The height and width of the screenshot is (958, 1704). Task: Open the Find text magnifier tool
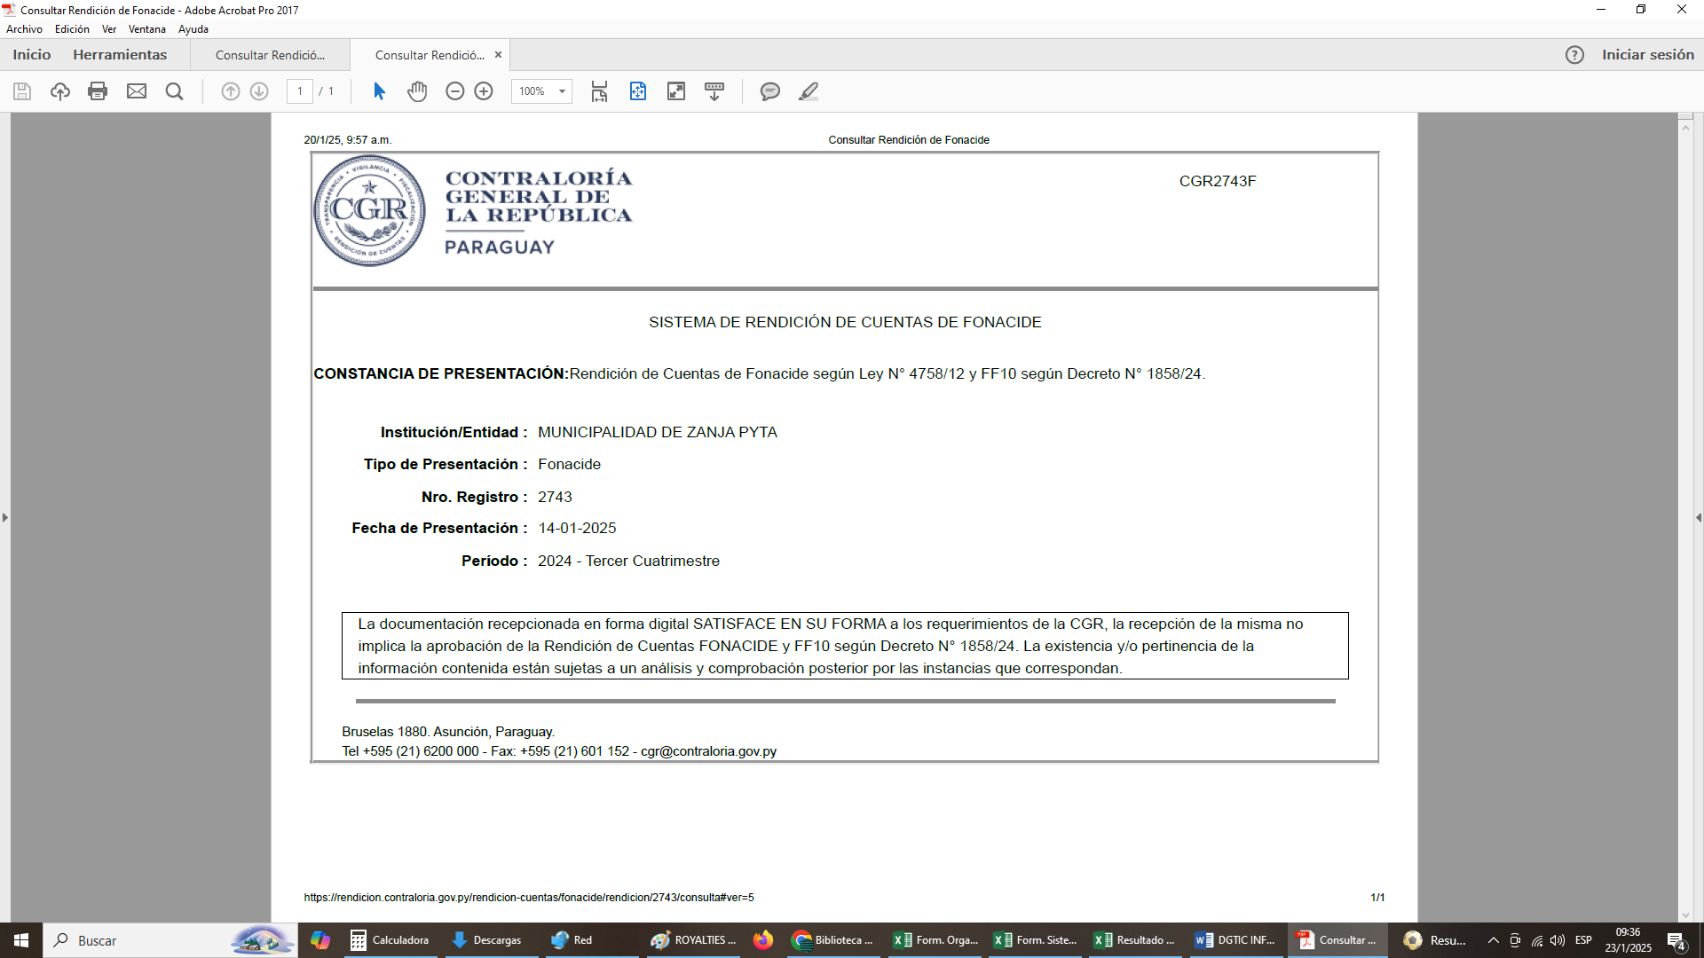pos(175,91)
